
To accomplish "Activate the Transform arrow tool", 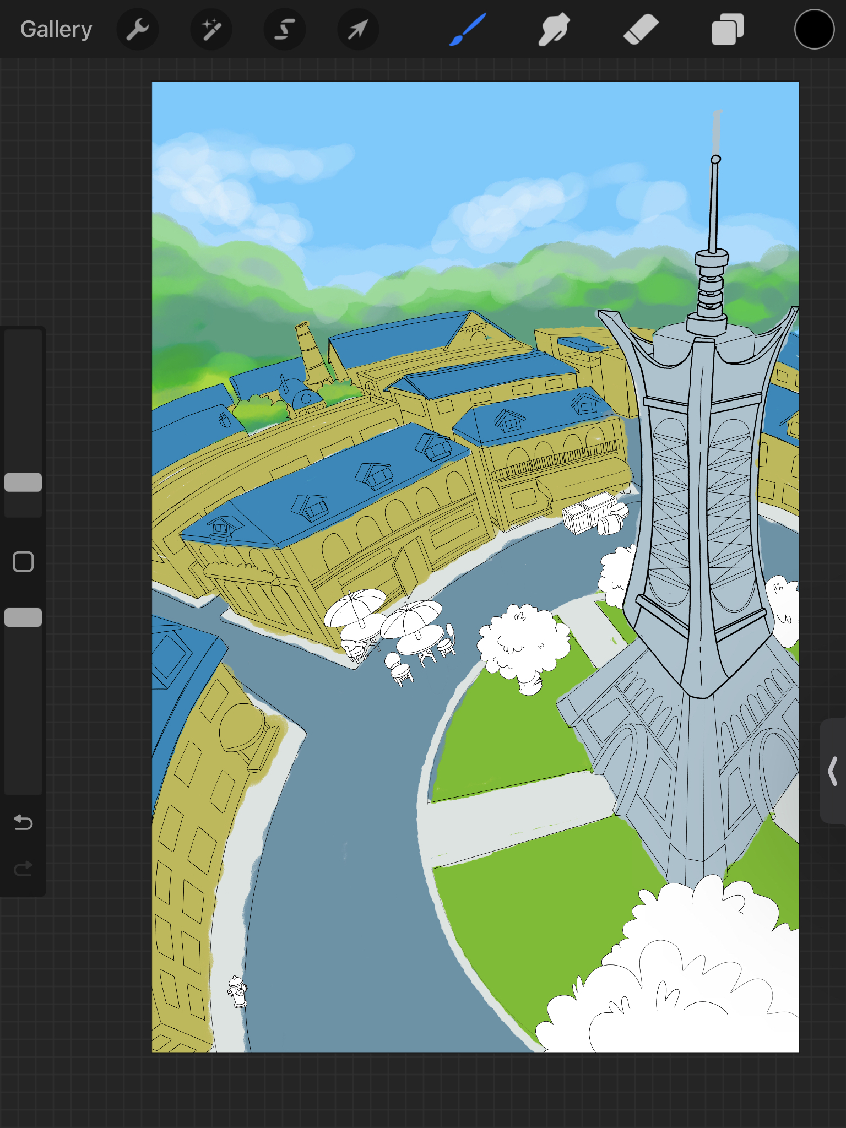I will (x=358, y=29).
